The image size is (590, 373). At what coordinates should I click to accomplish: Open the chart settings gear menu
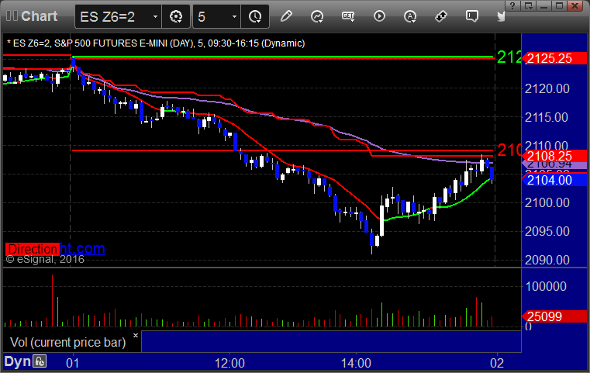176,16
